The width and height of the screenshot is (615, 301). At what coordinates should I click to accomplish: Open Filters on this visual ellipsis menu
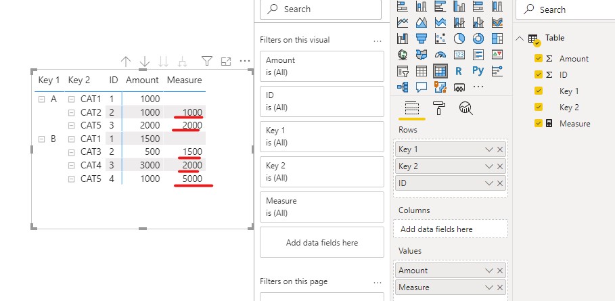click(x=378, y=41)
